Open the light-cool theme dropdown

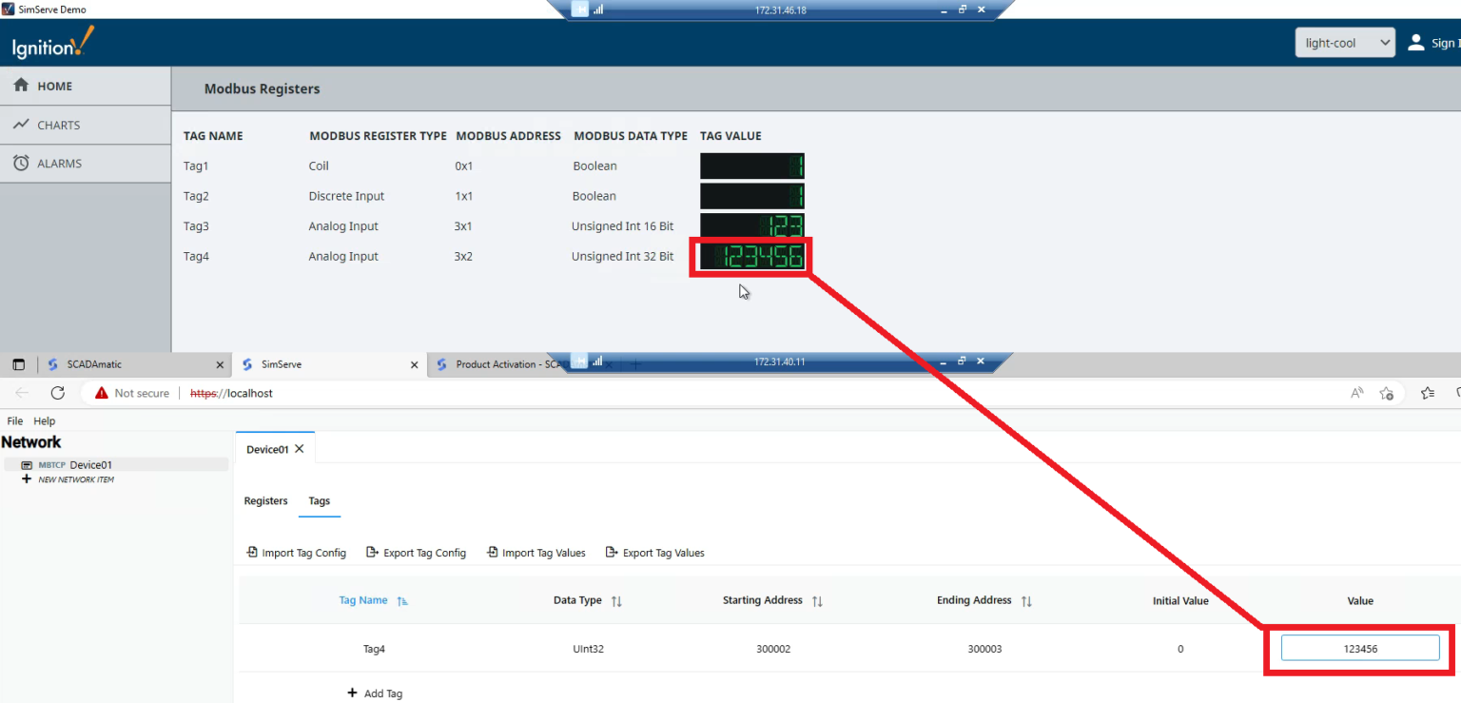coord(1344,42)
